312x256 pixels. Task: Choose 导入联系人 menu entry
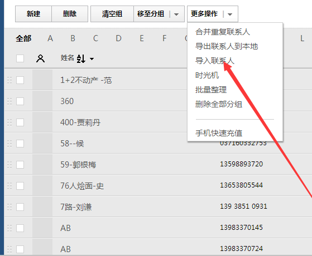tap(215, 61)
